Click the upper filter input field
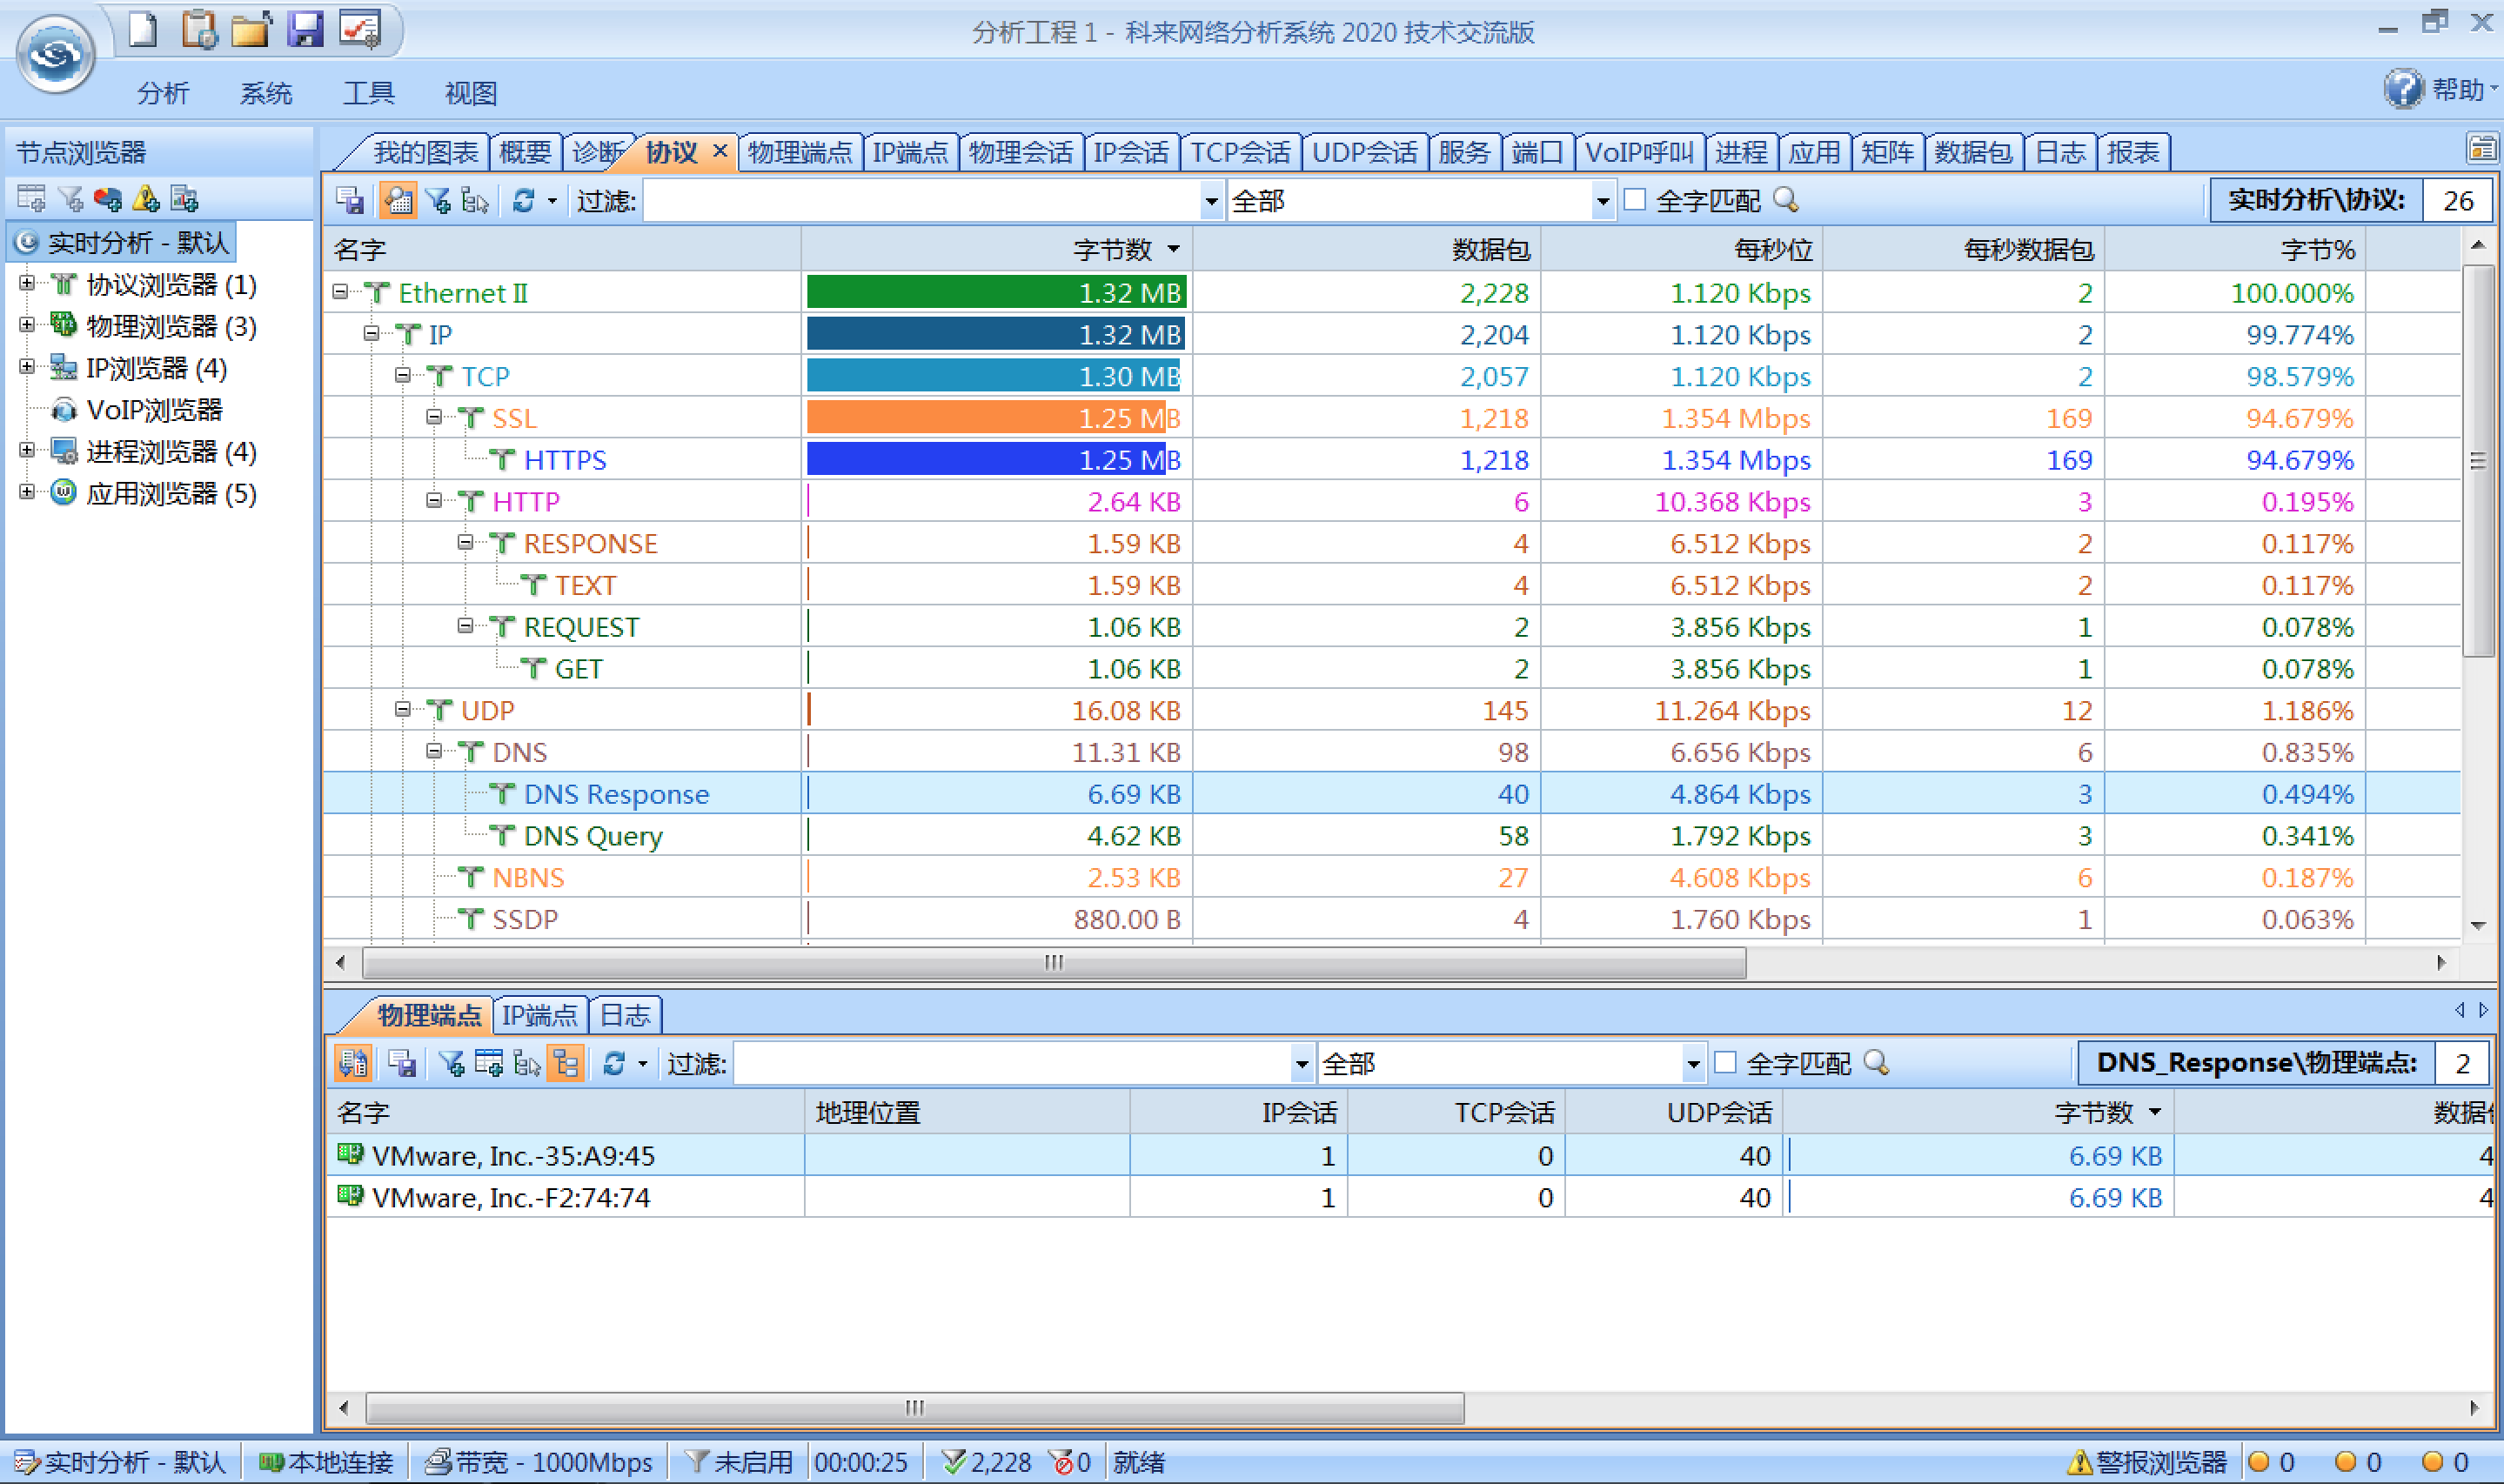Screen dimensions: 2504x1484 [x=920, y=201]
